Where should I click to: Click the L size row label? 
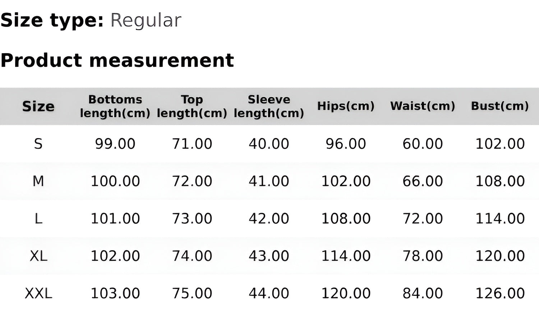tap(38, 219)
